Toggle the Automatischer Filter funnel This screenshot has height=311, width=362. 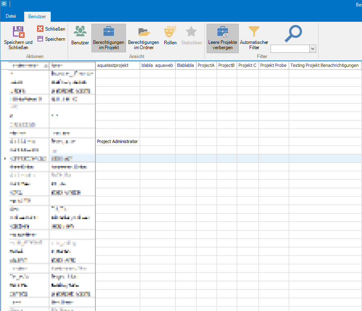click(x=254, y=31)
